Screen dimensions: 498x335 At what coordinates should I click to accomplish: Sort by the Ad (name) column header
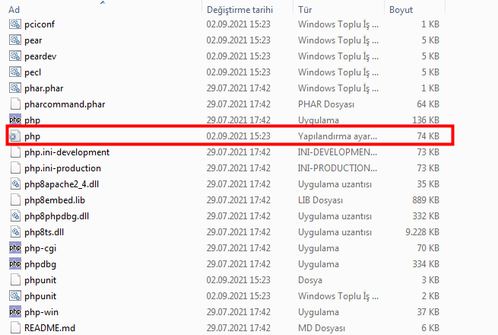point(14,10)
